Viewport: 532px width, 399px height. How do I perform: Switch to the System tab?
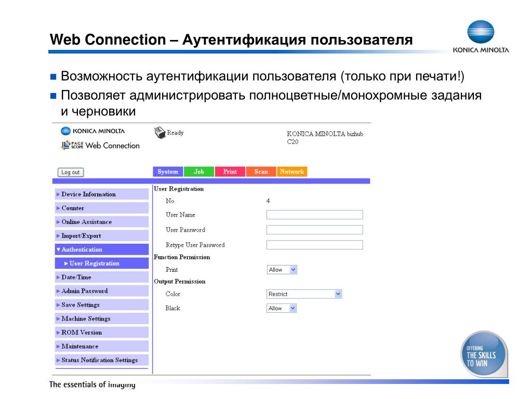[168, 171]
